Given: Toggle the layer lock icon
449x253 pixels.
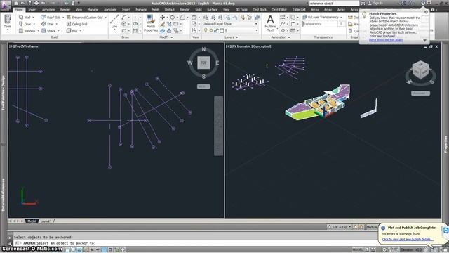Looking at the screenshot, I should point(216,30).
